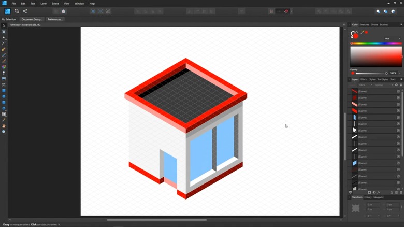The width and height of the screenshot is (404, 227).
Task: Switch to the Stroke tab
Action: click(x=374, y=25)
